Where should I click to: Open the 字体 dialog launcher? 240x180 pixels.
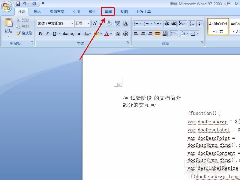point(128,43)
